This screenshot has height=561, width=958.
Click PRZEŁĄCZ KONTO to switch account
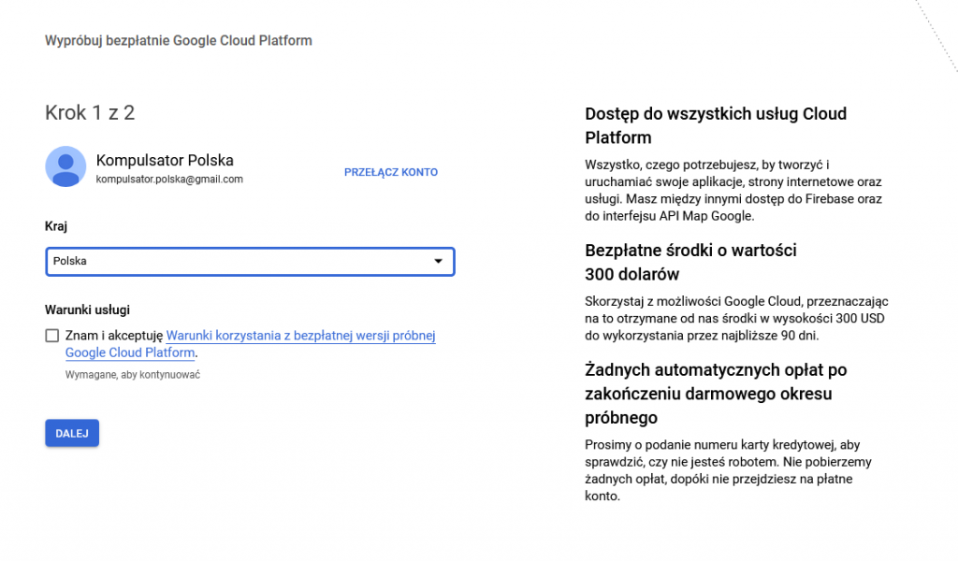tap(391, 172)
